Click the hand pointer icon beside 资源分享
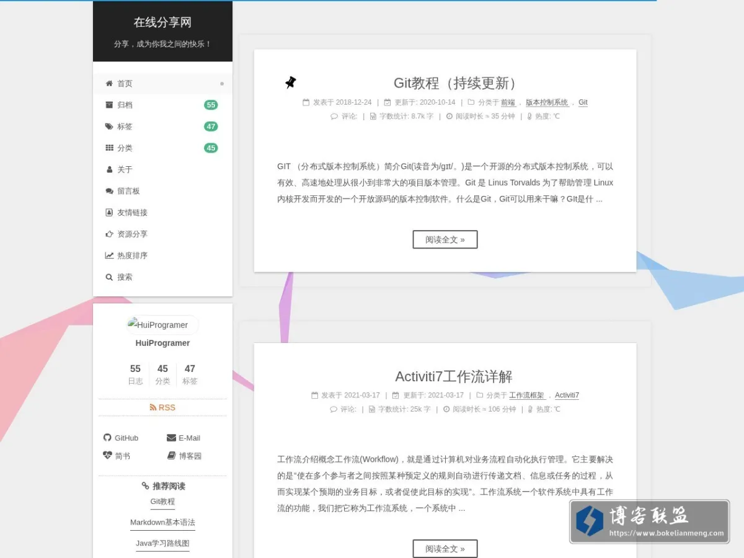The height and width of the screenshot is (558, 744). 109,234
